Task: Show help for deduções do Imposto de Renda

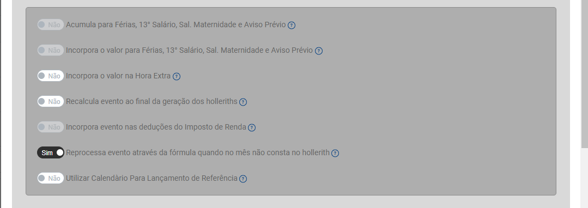Action: (252, 127)
